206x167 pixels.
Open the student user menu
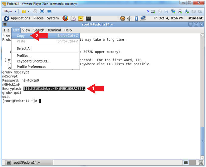[x=195, y=18]
